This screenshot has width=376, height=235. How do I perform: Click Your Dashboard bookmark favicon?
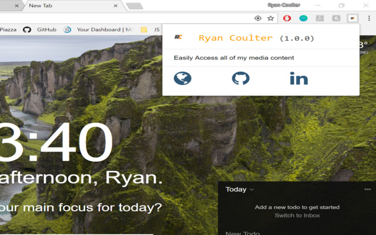point(67,30)
